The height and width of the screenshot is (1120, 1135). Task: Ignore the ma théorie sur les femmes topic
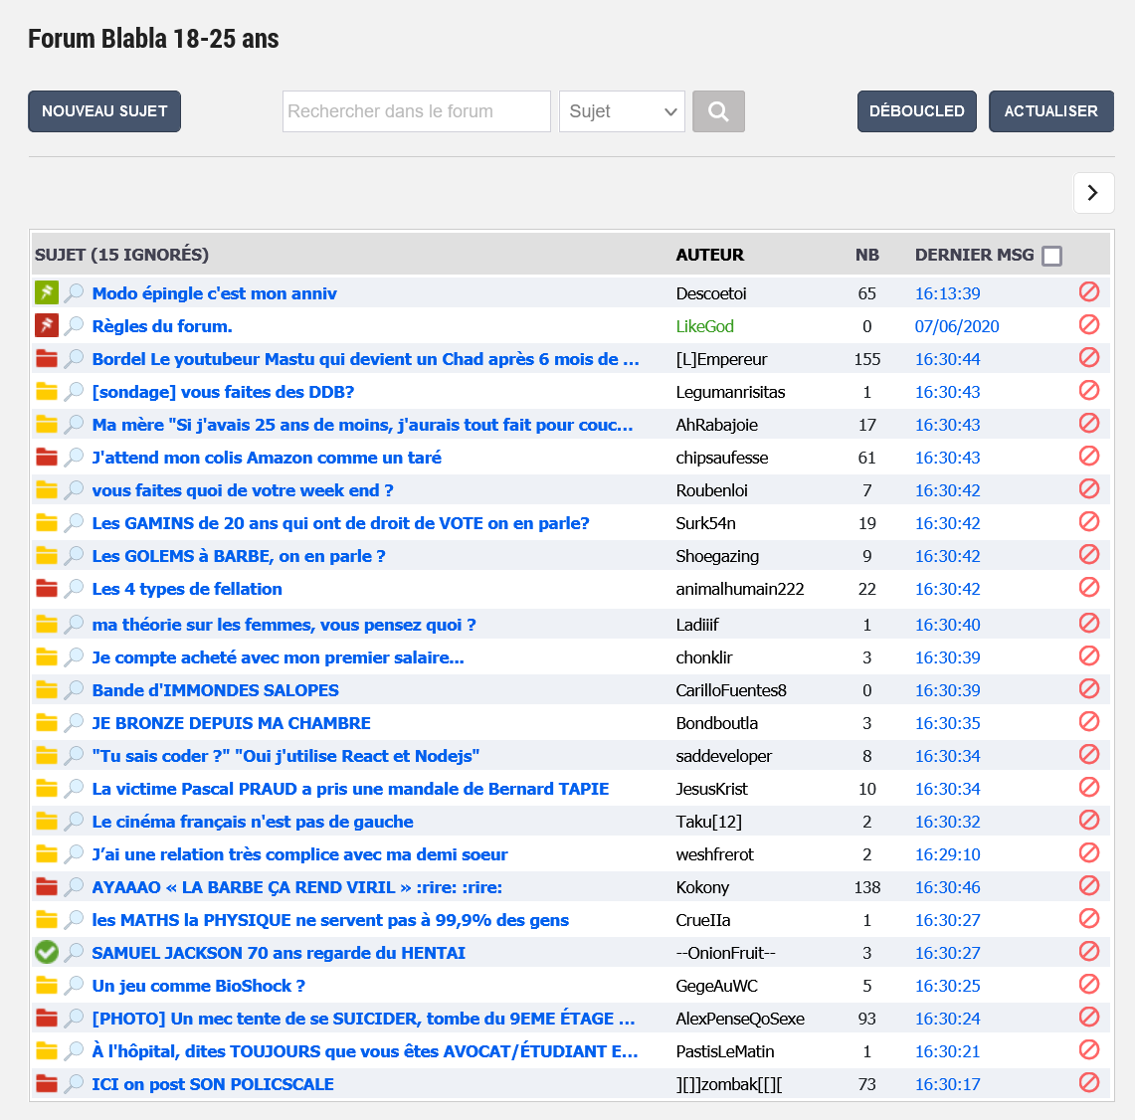click(x=1088, y=624)
